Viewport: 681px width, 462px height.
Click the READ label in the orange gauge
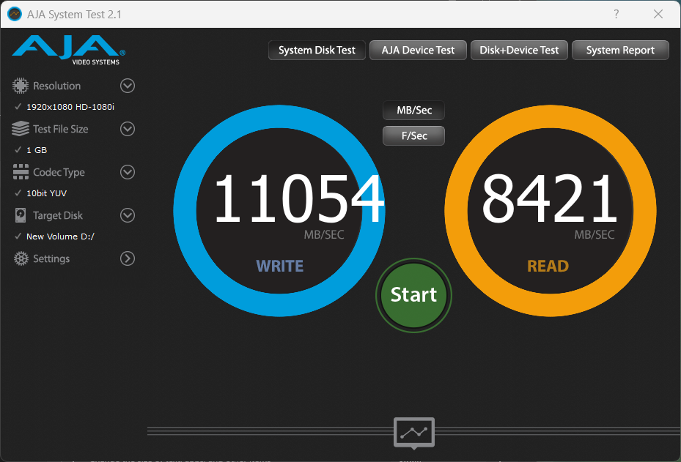548,266
